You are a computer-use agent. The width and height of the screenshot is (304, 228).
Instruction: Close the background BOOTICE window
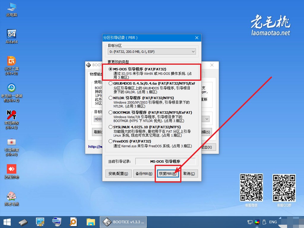(x=212, y=65)
